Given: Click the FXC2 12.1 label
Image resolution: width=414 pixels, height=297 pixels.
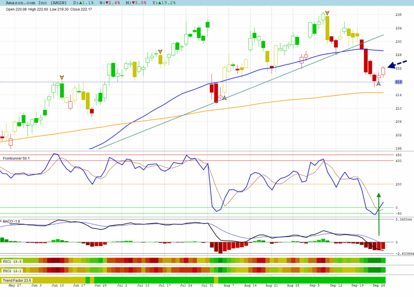Looking at the screenshot, I should (12, 270).
